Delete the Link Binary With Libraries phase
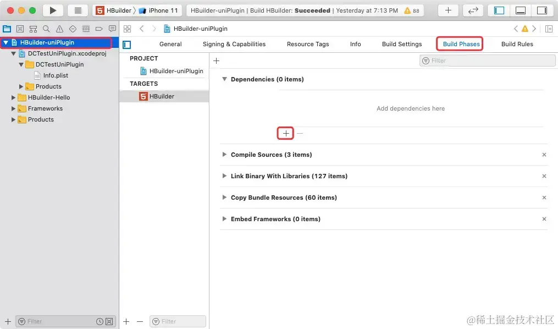Image resolution: width=558 pixels, height=329 pixels. (544, 176)
